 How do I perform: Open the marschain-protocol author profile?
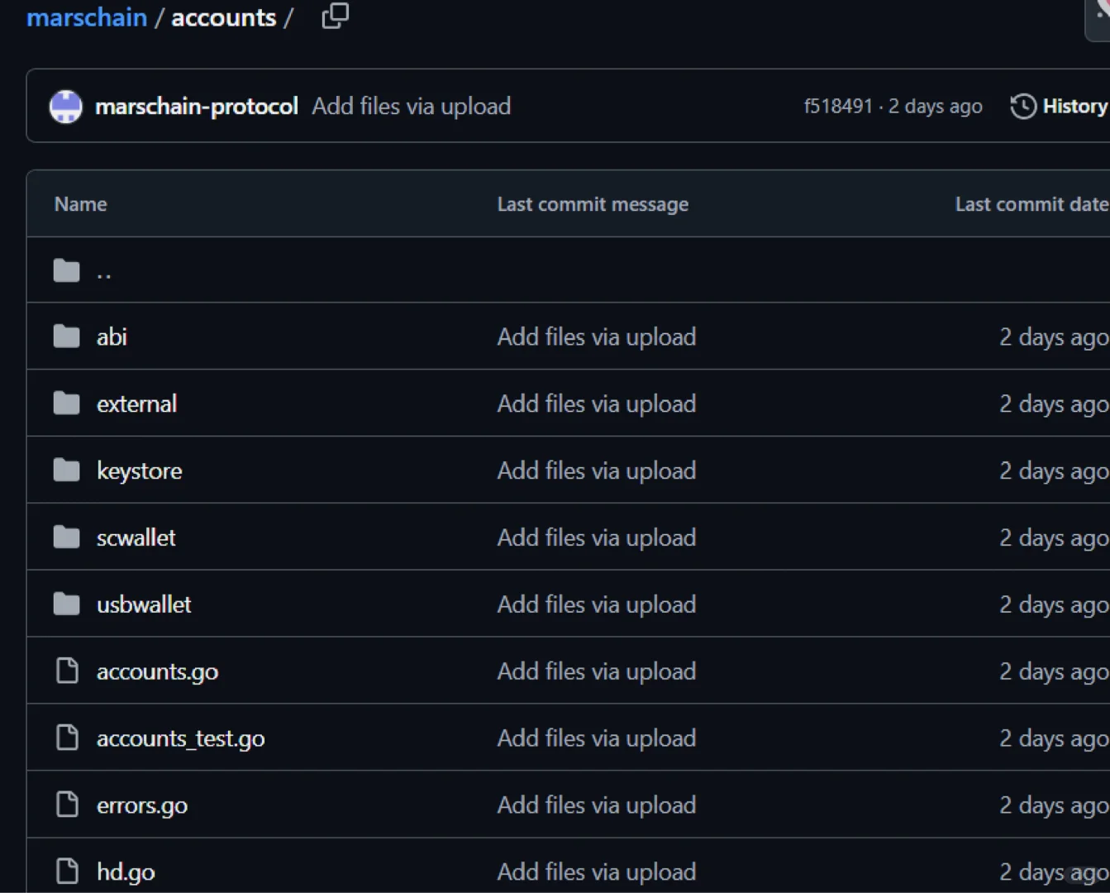[196, 107]
